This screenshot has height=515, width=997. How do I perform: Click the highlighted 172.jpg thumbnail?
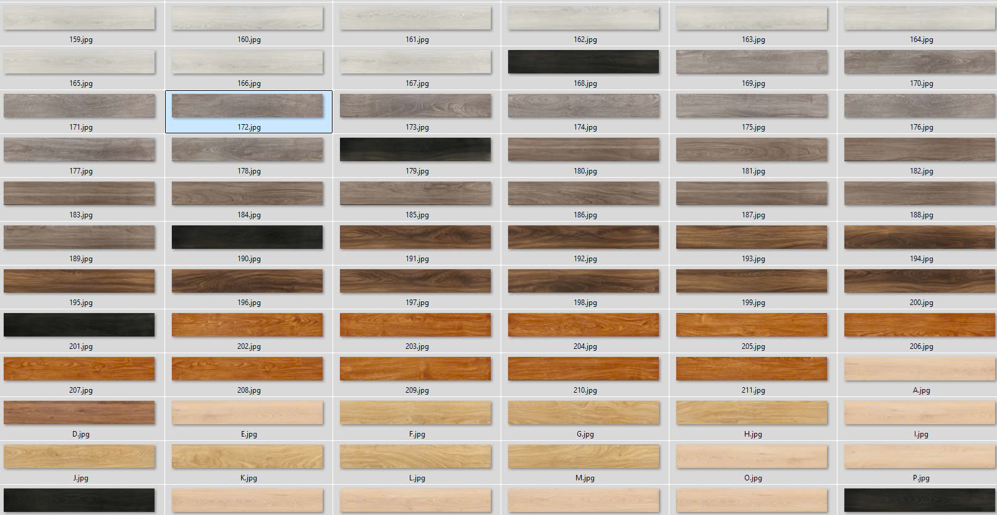click(x=247, y=106)
